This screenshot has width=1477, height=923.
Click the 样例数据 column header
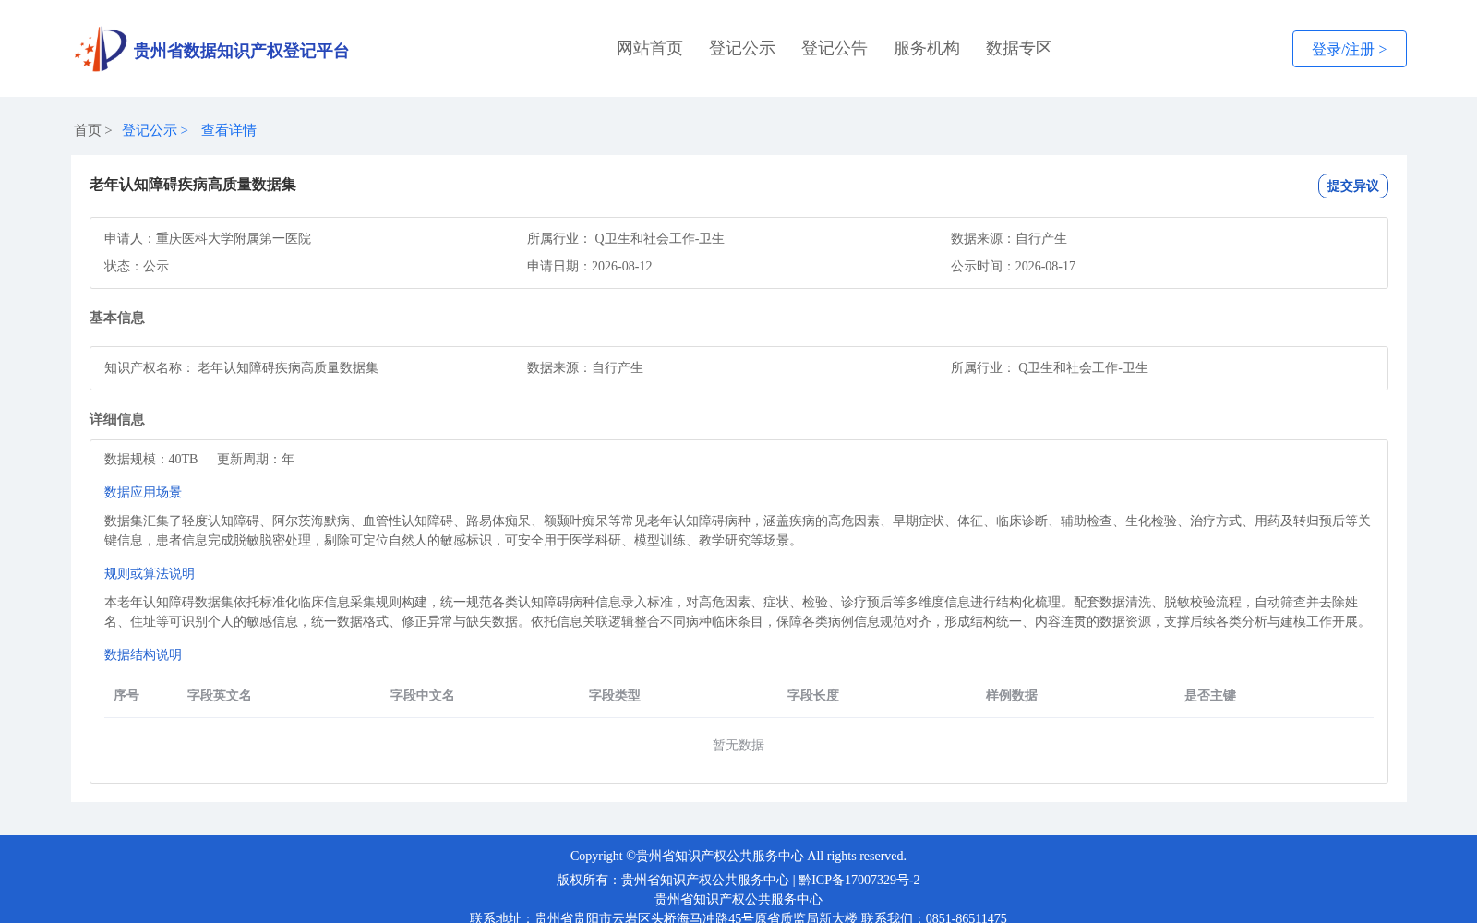[x=1012, y=695]
